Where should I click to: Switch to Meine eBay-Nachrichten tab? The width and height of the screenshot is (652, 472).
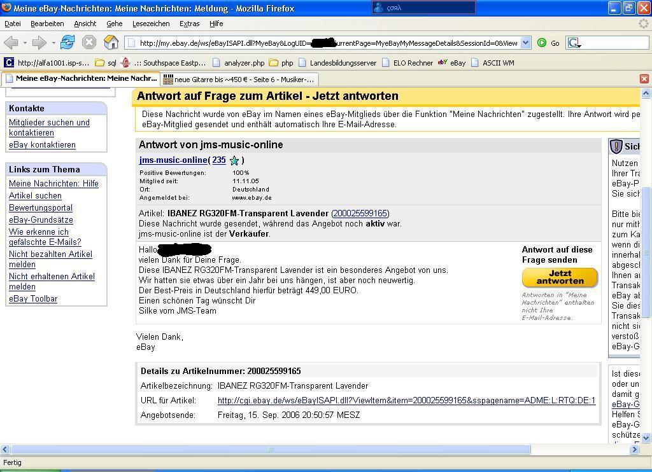point(81,78)
